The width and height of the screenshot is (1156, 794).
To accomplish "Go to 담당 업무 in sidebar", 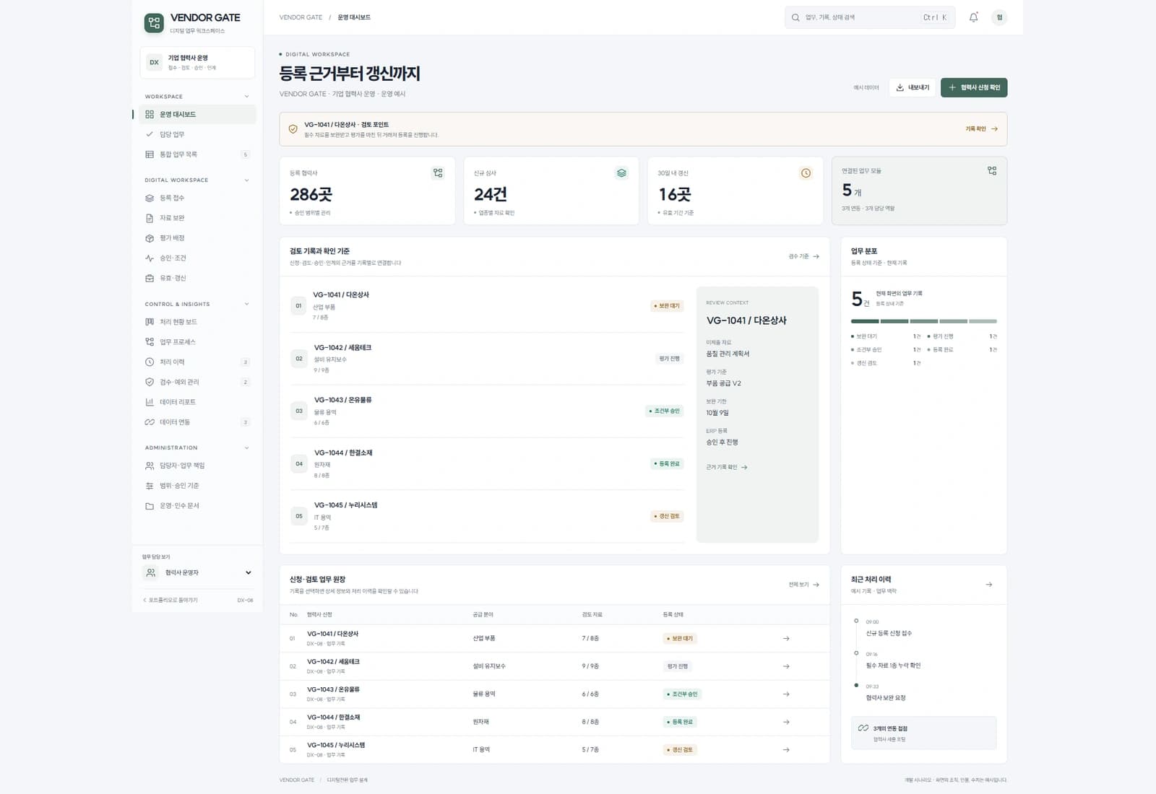I will [x=197, y=134].
